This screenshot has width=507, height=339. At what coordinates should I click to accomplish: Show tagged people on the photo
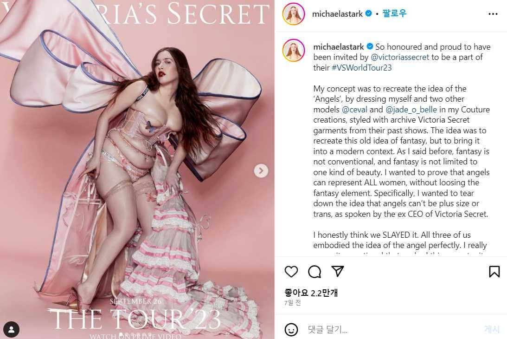(x=11, y=329)
